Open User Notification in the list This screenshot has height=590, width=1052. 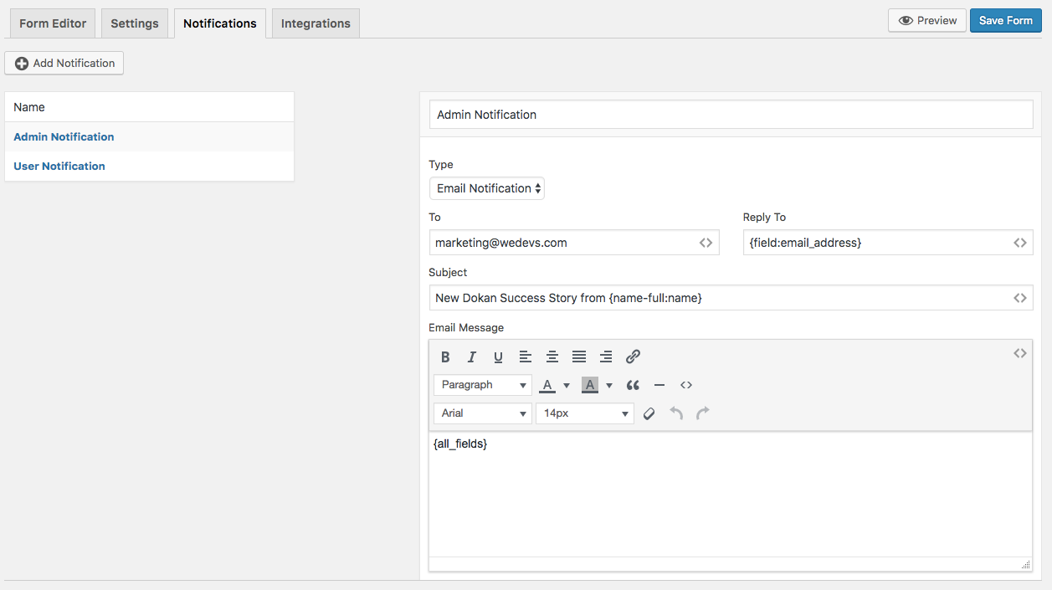[x=59, y=167]
